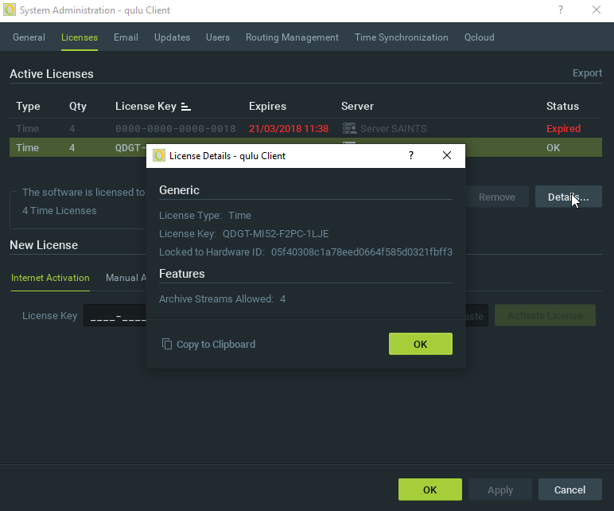Go to the Updates tab
614x511 pixels.
pos(172,37)
